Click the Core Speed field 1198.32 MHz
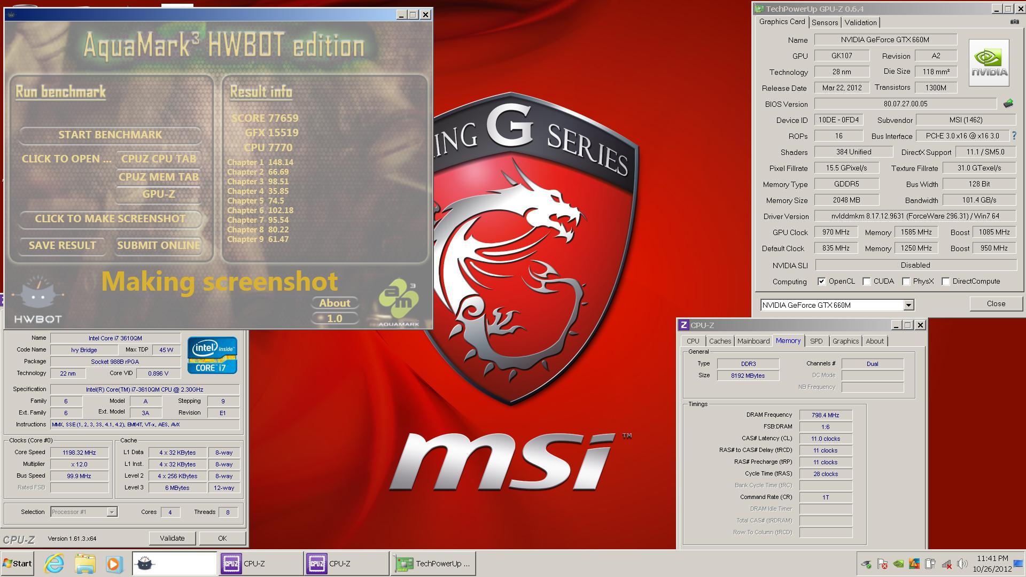1026x577 pixels. pyautogui.click(x=79, y=453)
